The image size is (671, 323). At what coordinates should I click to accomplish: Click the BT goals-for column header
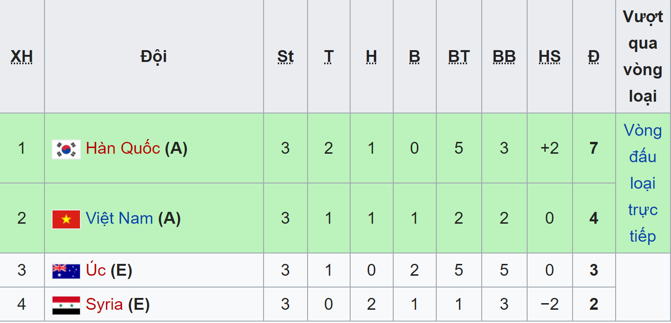pyautogui.click(x=459, y=57)
